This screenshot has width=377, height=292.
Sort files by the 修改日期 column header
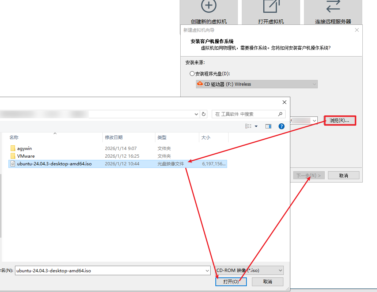point(114,138)
